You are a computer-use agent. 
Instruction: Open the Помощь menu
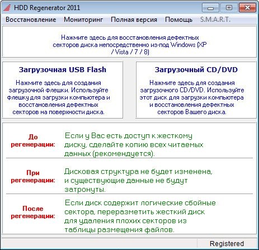[x=178, y=20]
